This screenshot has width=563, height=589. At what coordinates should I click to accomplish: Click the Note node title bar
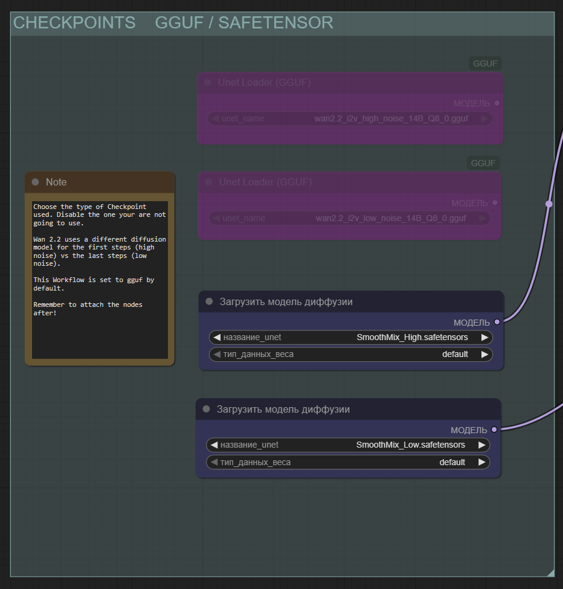click(100, 182)
